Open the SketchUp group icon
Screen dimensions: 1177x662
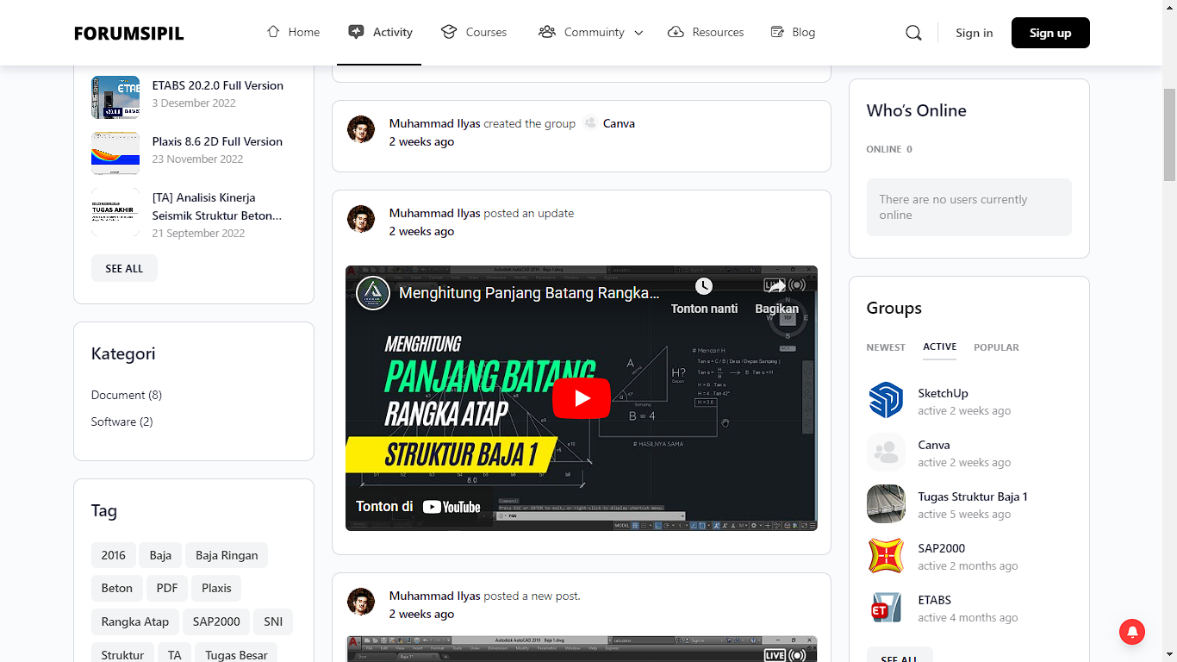886,402
